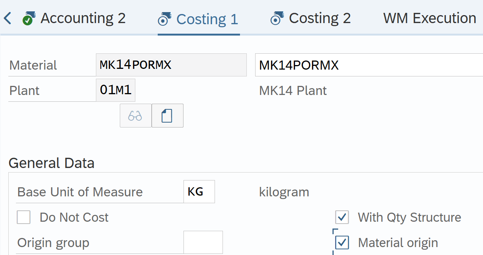Click the Base Unit of Measure field
This screenshot has width=483, height=255.
[x=199, y=192]
